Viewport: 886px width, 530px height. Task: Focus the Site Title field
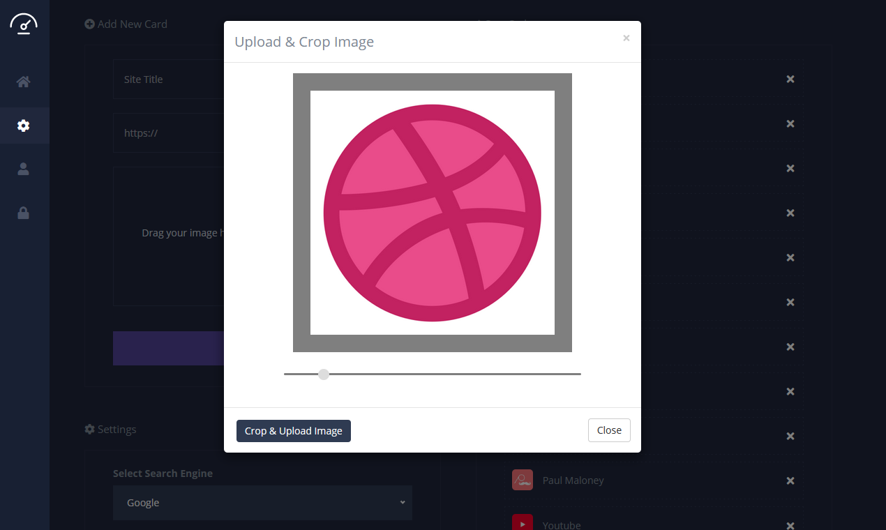pos(168,79)
